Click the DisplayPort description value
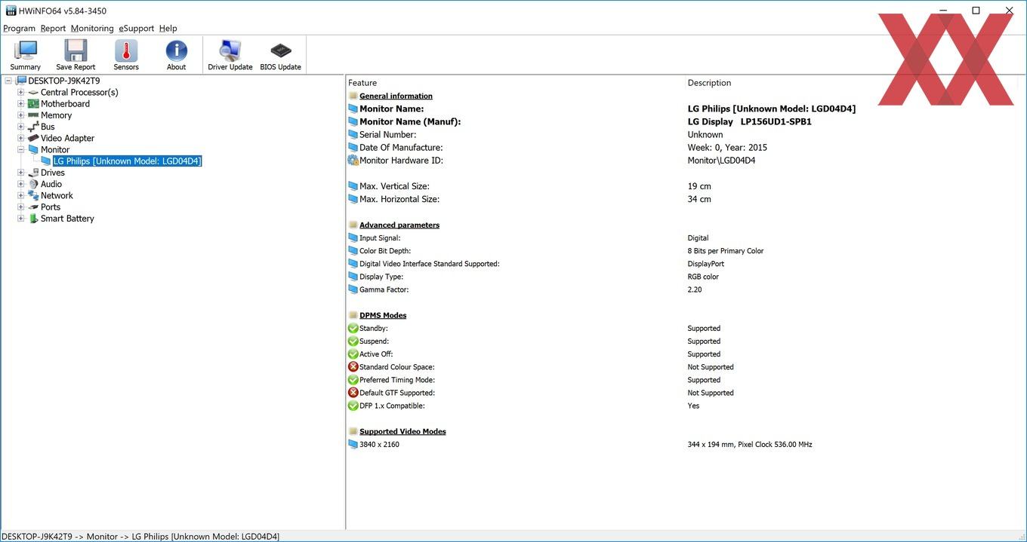This screenshot has width=1027, height=542. click(705, 264)
